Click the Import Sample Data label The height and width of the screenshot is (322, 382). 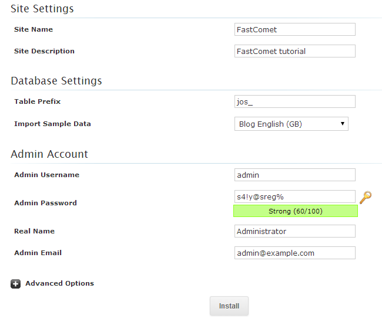click(x=52, y=124)
